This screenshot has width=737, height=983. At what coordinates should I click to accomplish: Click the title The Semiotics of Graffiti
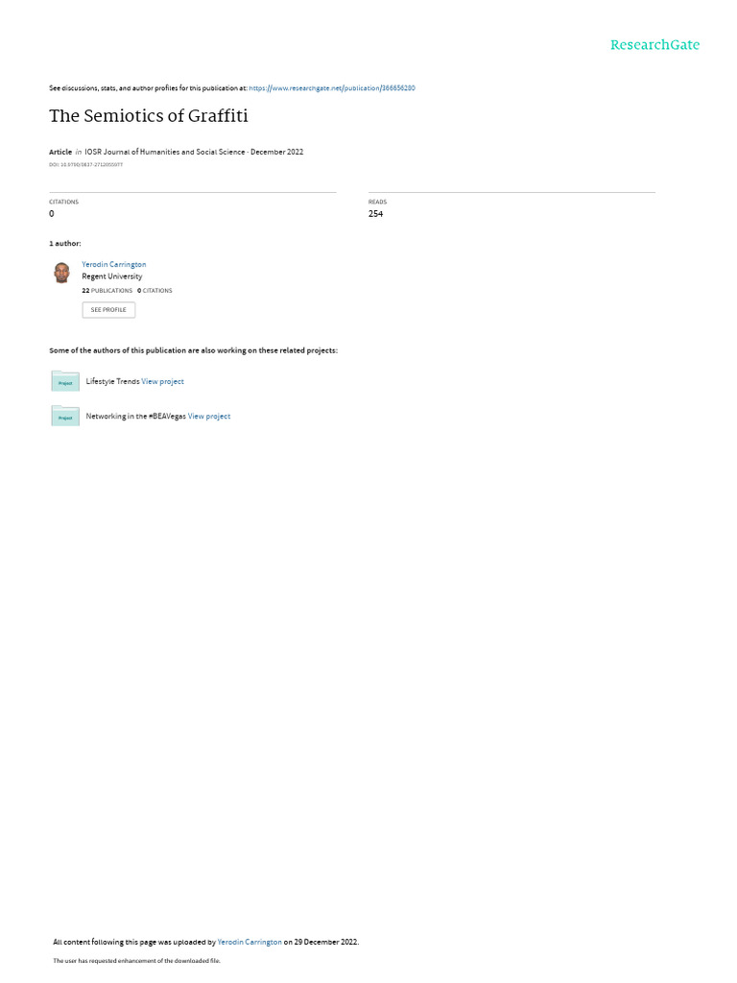pyautogui.click(x=149, y=116)
